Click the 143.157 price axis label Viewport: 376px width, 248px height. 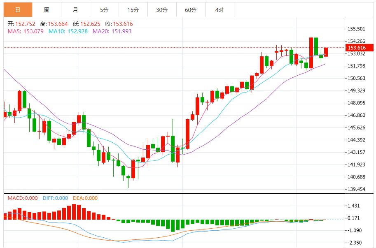pos(356,152)
